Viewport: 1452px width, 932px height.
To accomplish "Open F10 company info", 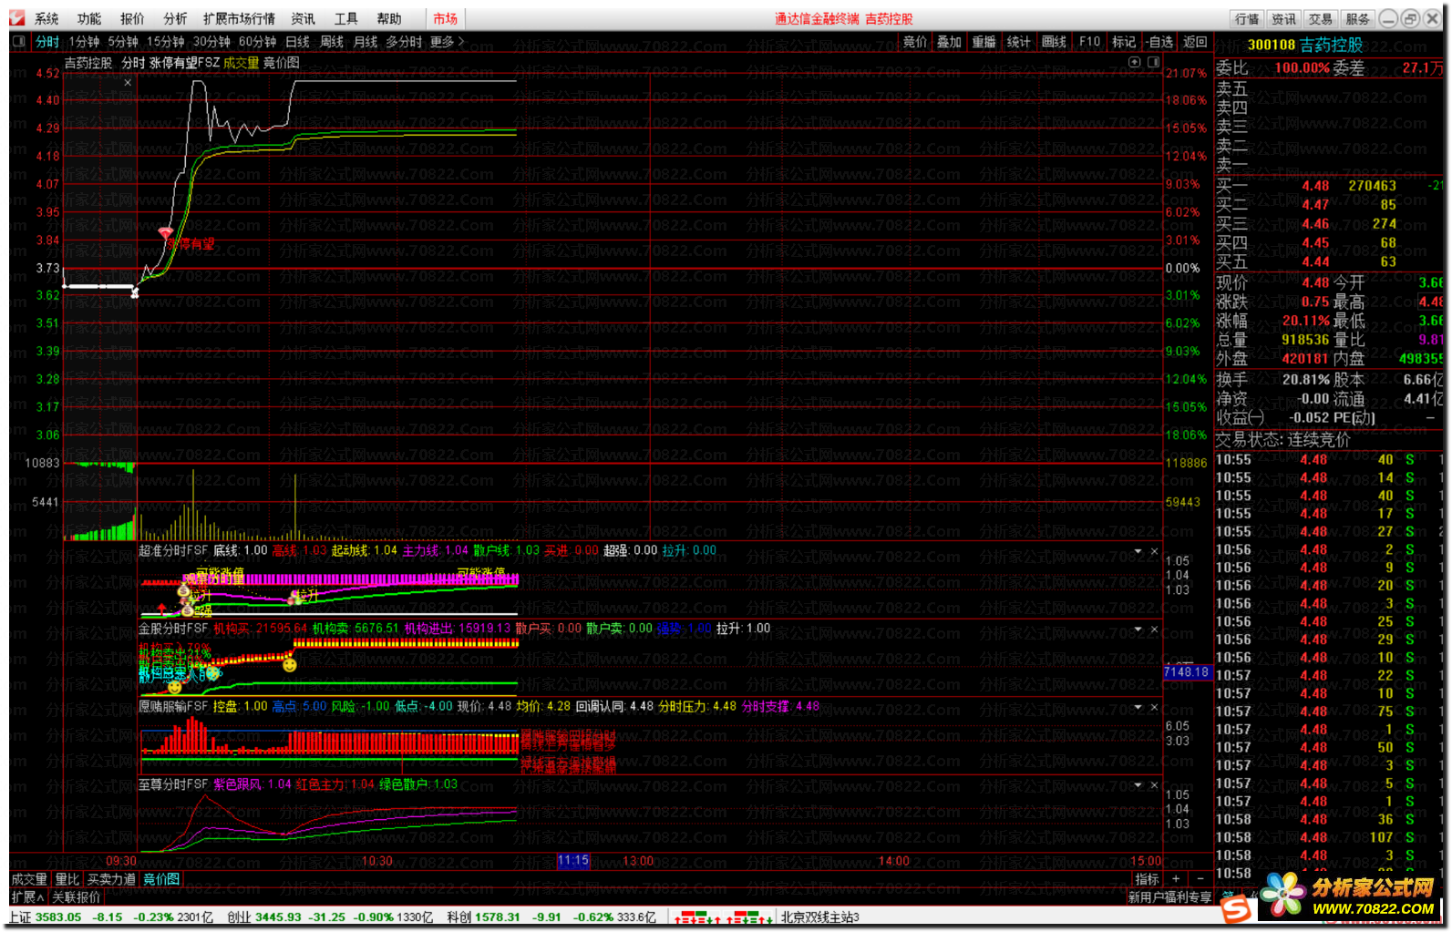I will point(1089,42).
